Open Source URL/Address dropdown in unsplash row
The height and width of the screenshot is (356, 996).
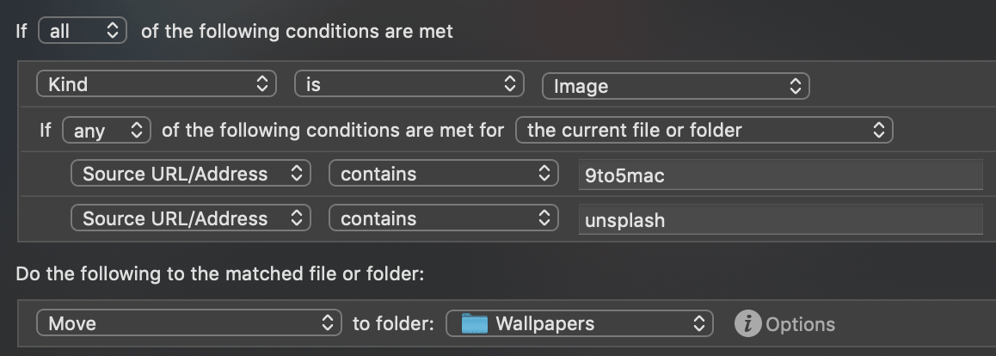(190, 219)
